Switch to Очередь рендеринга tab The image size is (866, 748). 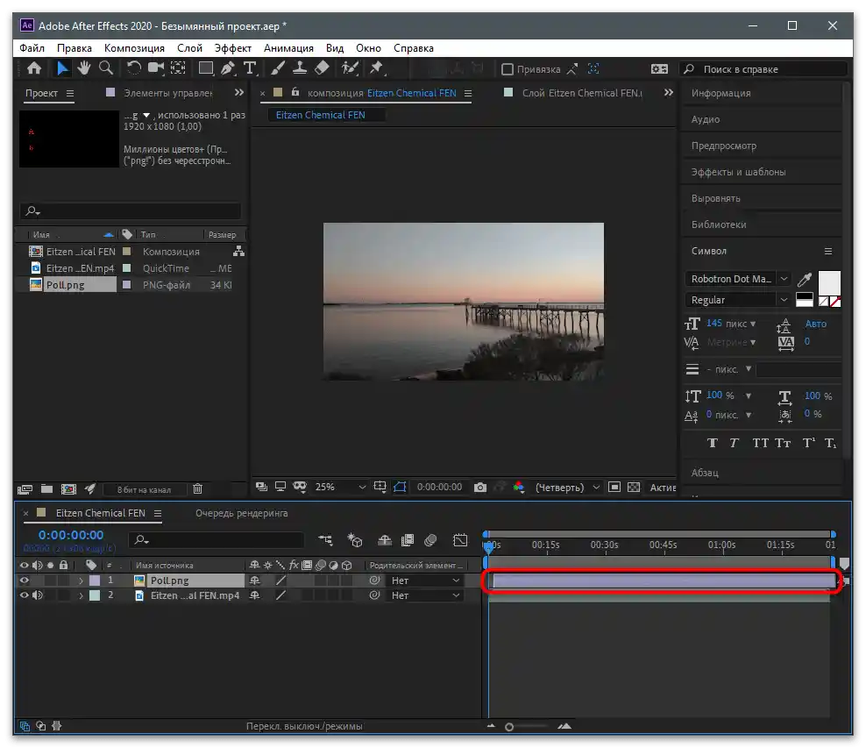click(241, 513)
